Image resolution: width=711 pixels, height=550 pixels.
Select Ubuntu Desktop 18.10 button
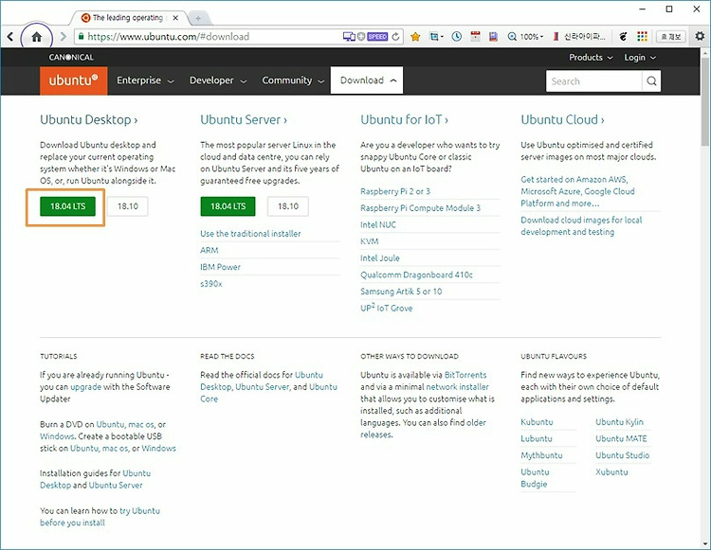(127, 206)
